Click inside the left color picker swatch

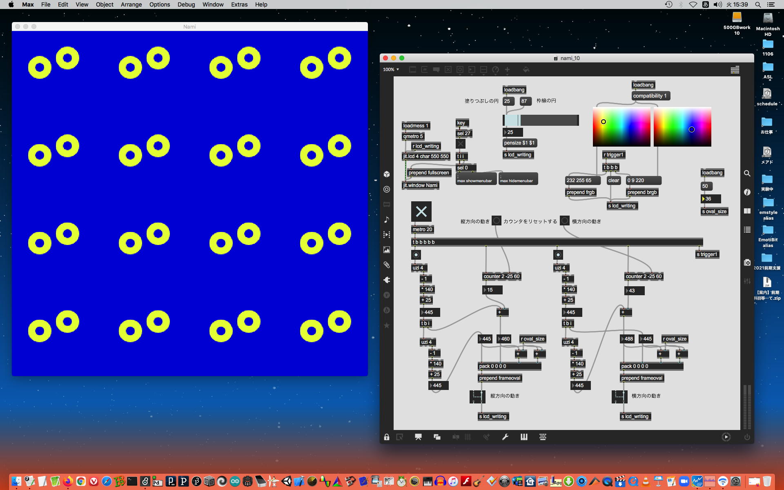621,127
